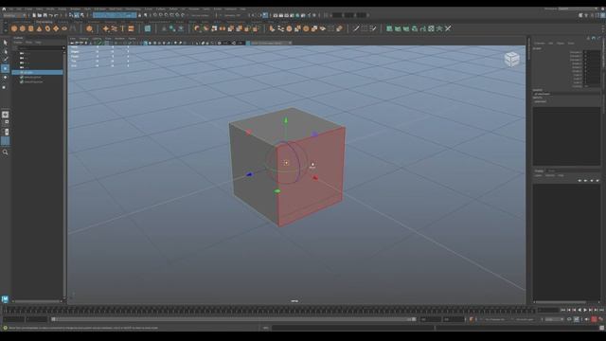Create a polygon sphere from the shelf

(14, 28)
